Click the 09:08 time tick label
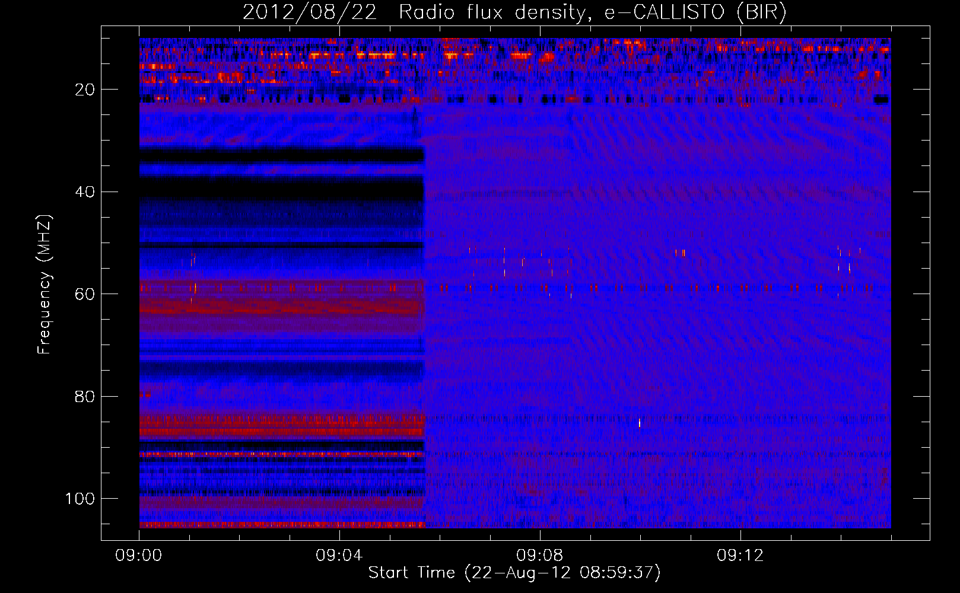The height and width of the screenshot is (593, 960). [540, 555]
